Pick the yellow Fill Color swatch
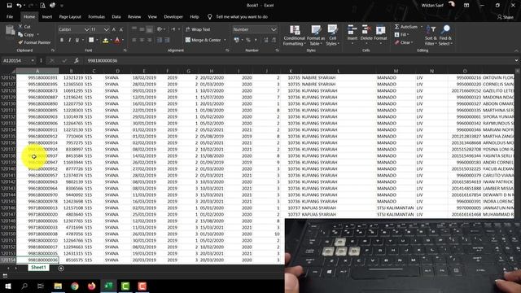 [106, 41]
